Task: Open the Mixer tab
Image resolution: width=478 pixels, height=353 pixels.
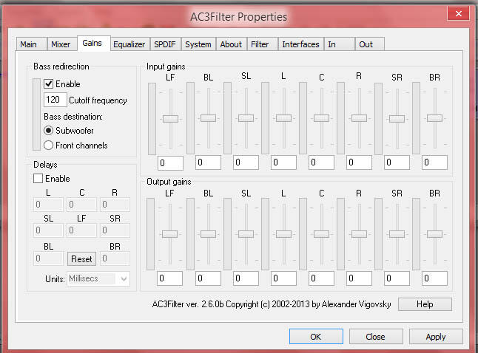Action: 62,44
